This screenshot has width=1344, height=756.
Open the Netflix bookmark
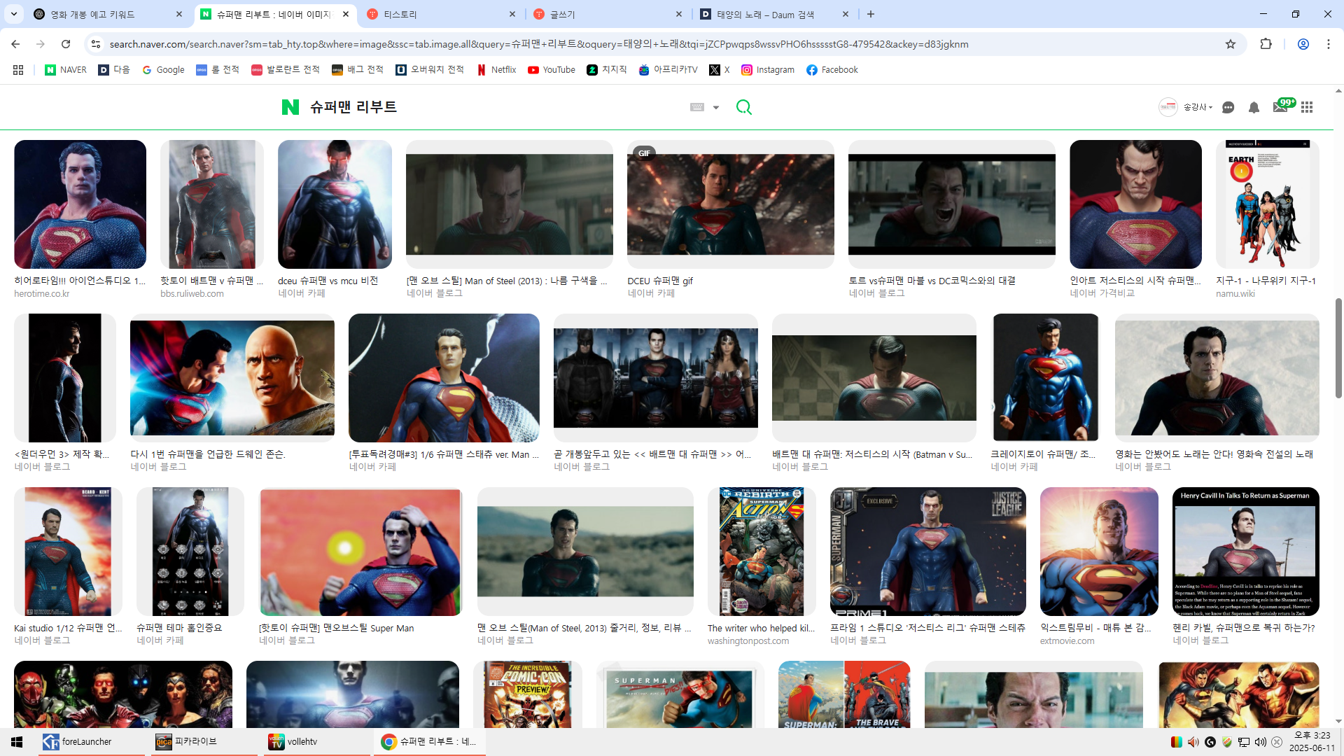pos(496,70)
